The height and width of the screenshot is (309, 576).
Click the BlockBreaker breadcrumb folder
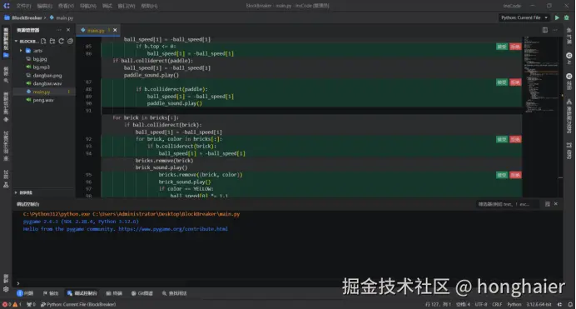pos(27,17)
